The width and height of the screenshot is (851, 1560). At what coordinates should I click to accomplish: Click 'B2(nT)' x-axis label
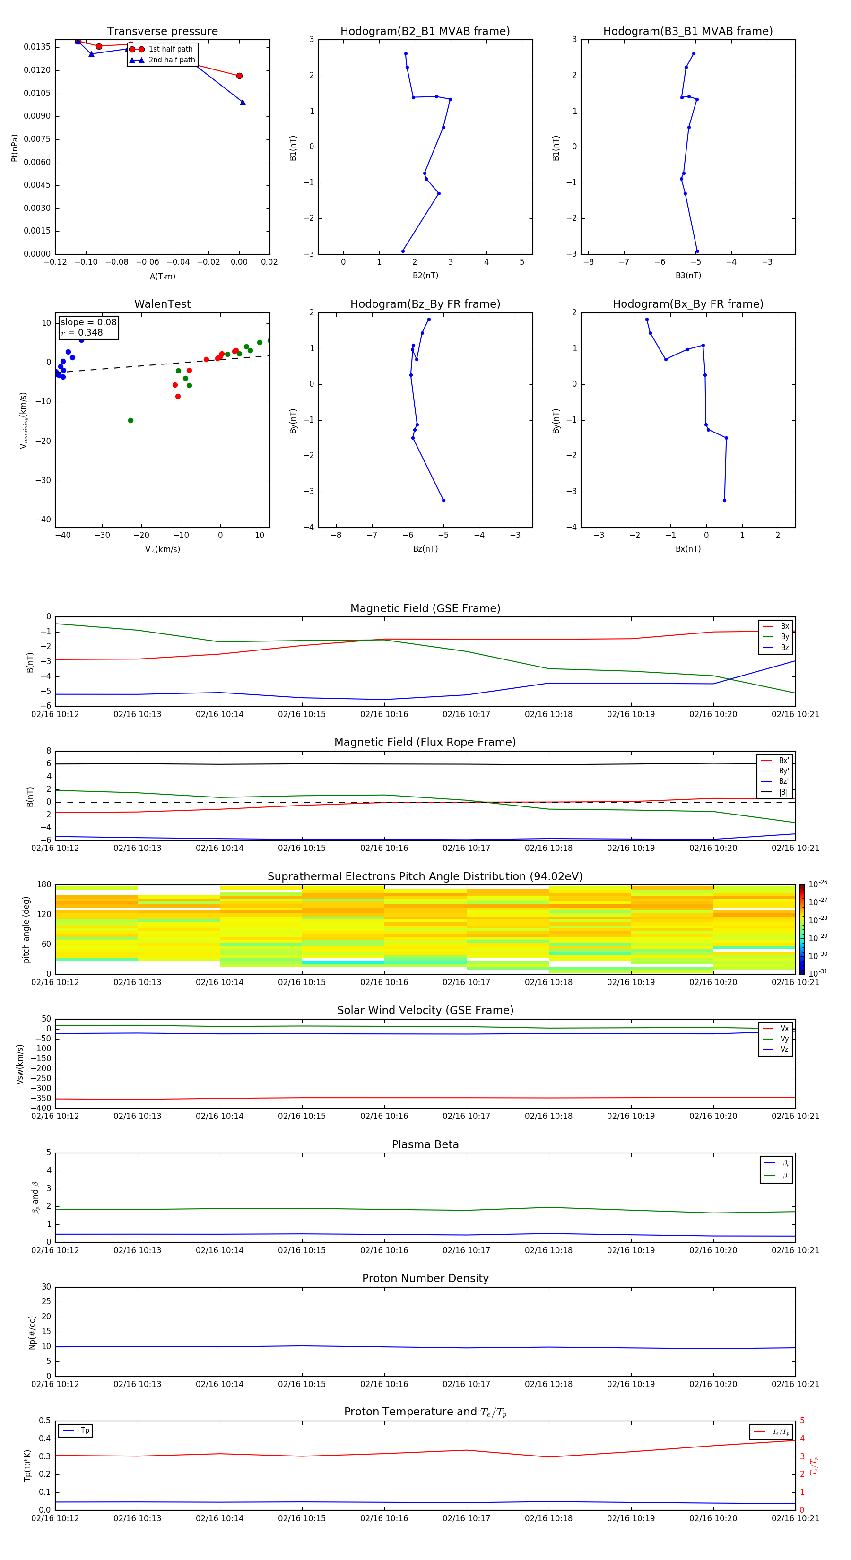click(x=425, y=276)
